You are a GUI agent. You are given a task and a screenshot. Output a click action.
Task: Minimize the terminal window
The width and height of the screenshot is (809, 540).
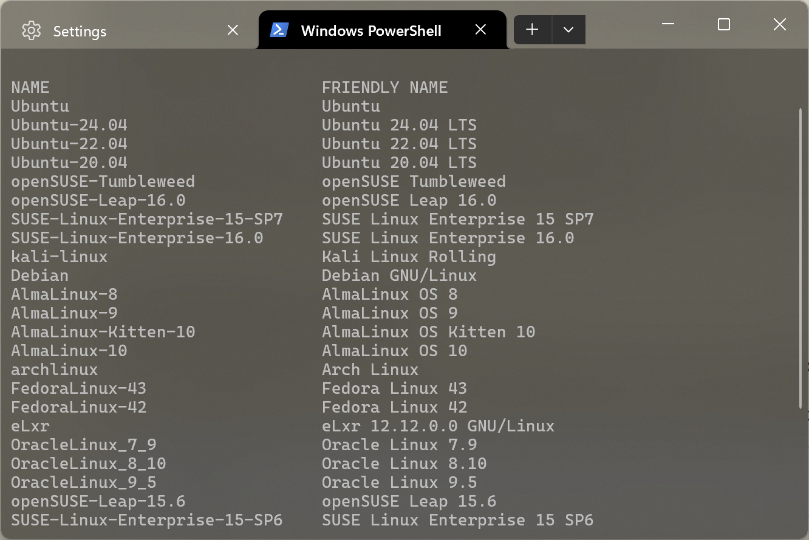click(668, 24)
